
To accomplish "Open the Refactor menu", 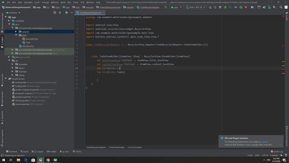I will point(55,2).
